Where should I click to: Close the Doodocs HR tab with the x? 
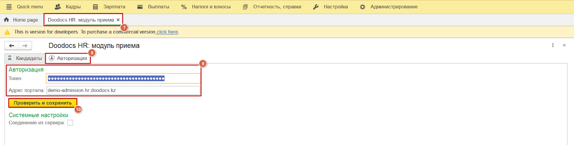pos(118,20)
